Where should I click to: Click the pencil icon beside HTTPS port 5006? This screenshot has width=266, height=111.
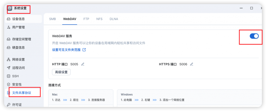click(x=192, y=64)
